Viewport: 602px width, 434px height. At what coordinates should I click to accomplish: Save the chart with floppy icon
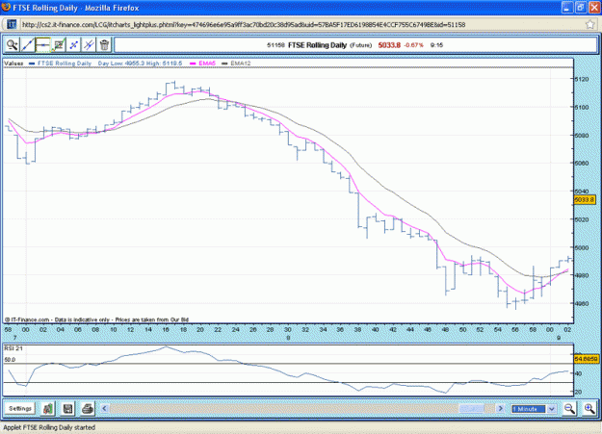point(67,408)
